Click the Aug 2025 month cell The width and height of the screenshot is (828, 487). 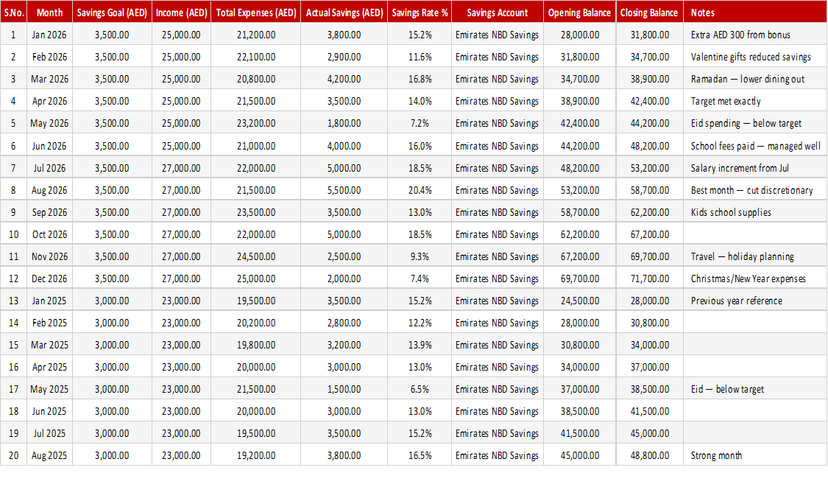[49, 455]
